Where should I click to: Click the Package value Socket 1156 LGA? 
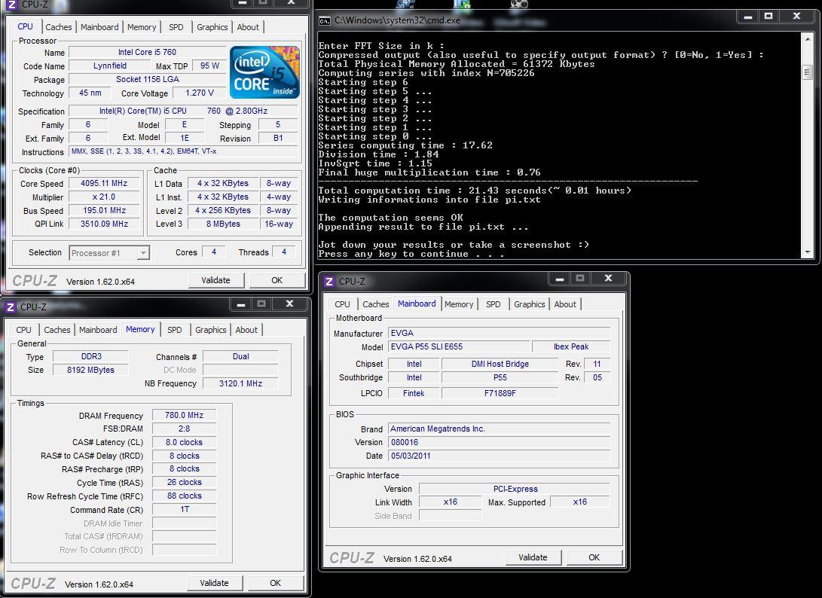tap(148, 79)
